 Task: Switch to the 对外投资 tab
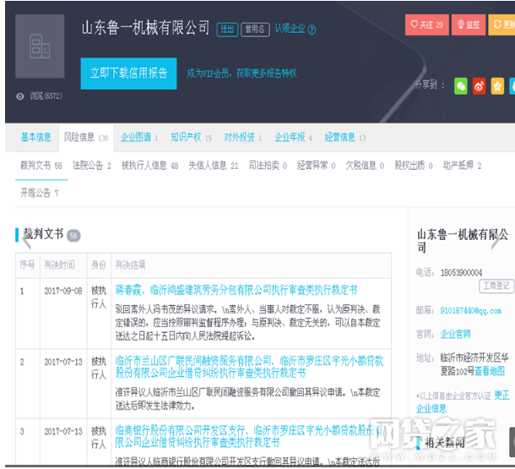coord(242,137)
